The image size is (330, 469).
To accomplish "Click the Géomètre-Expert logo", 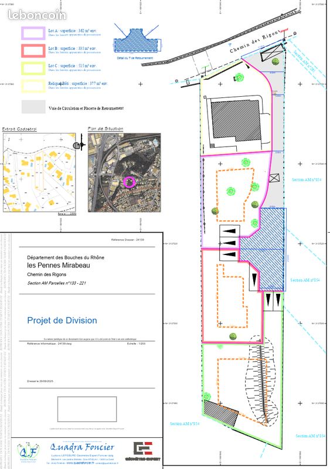I will pos(142,451).
